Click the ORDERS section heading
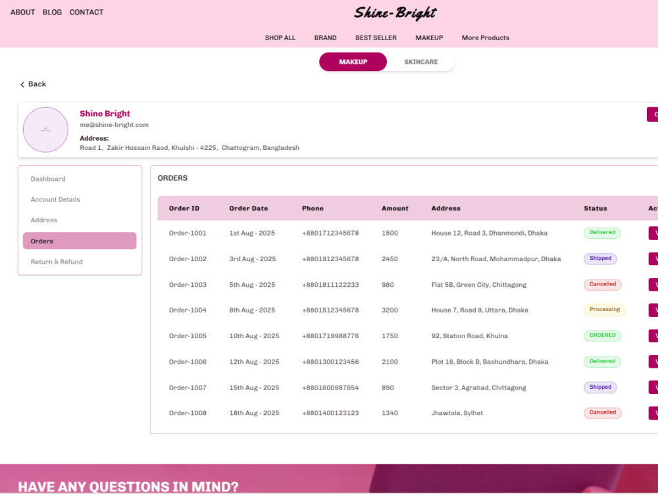The height and width of the screenshot is (494, 658). pos(172,178)
